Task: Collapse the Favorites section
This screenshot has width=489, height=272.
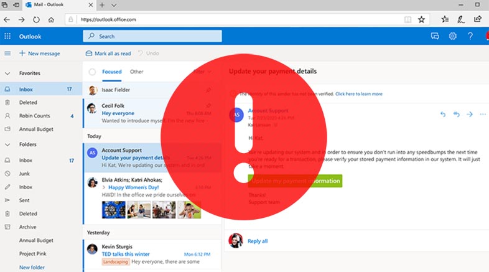Action: point(7,73)
